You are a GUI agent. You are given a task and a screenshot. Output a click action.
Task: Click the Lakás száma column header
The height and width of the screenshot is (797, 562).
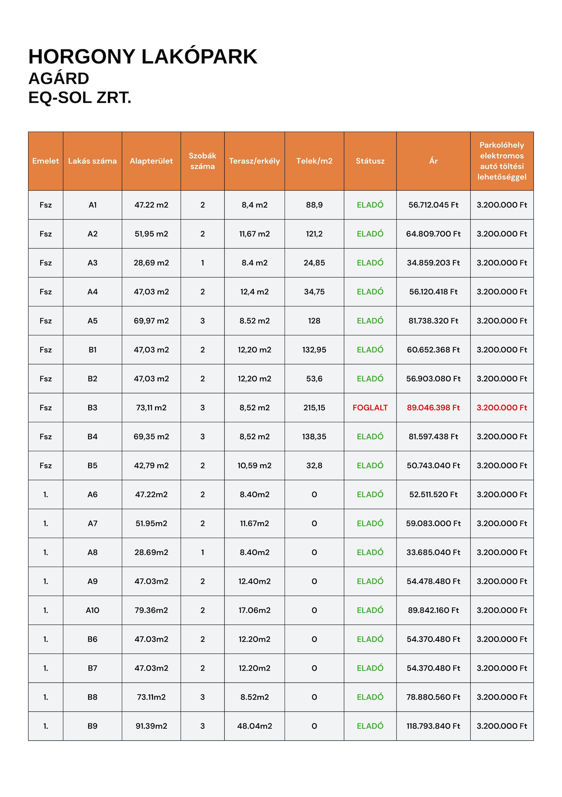pyautogui.click(x=92, y=161)
